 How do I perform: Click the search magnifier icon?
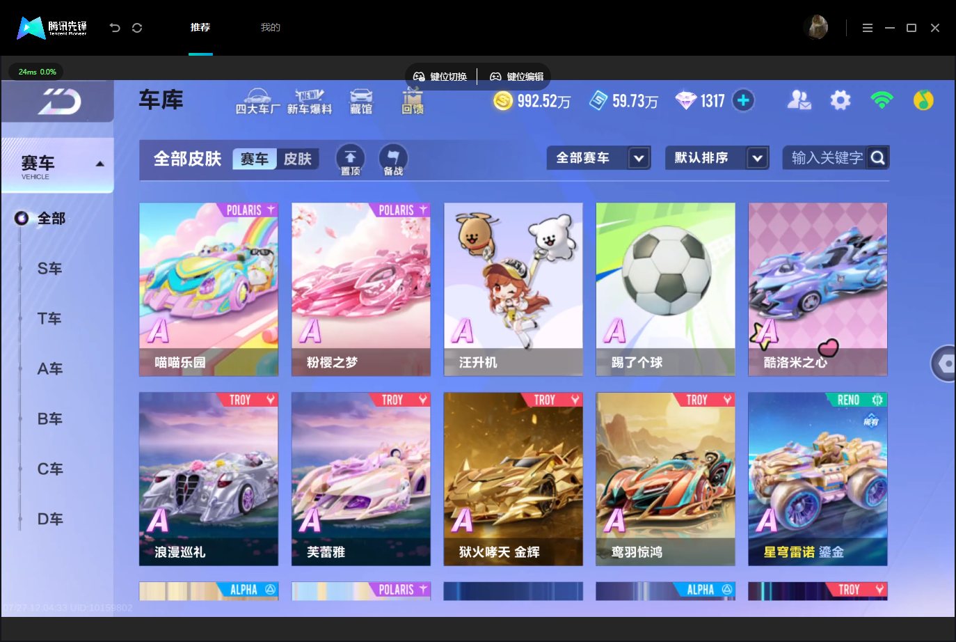point(878,158)
